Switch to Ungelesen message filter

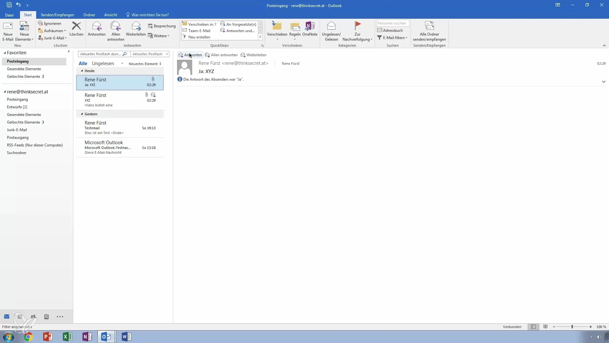point(103,64)
